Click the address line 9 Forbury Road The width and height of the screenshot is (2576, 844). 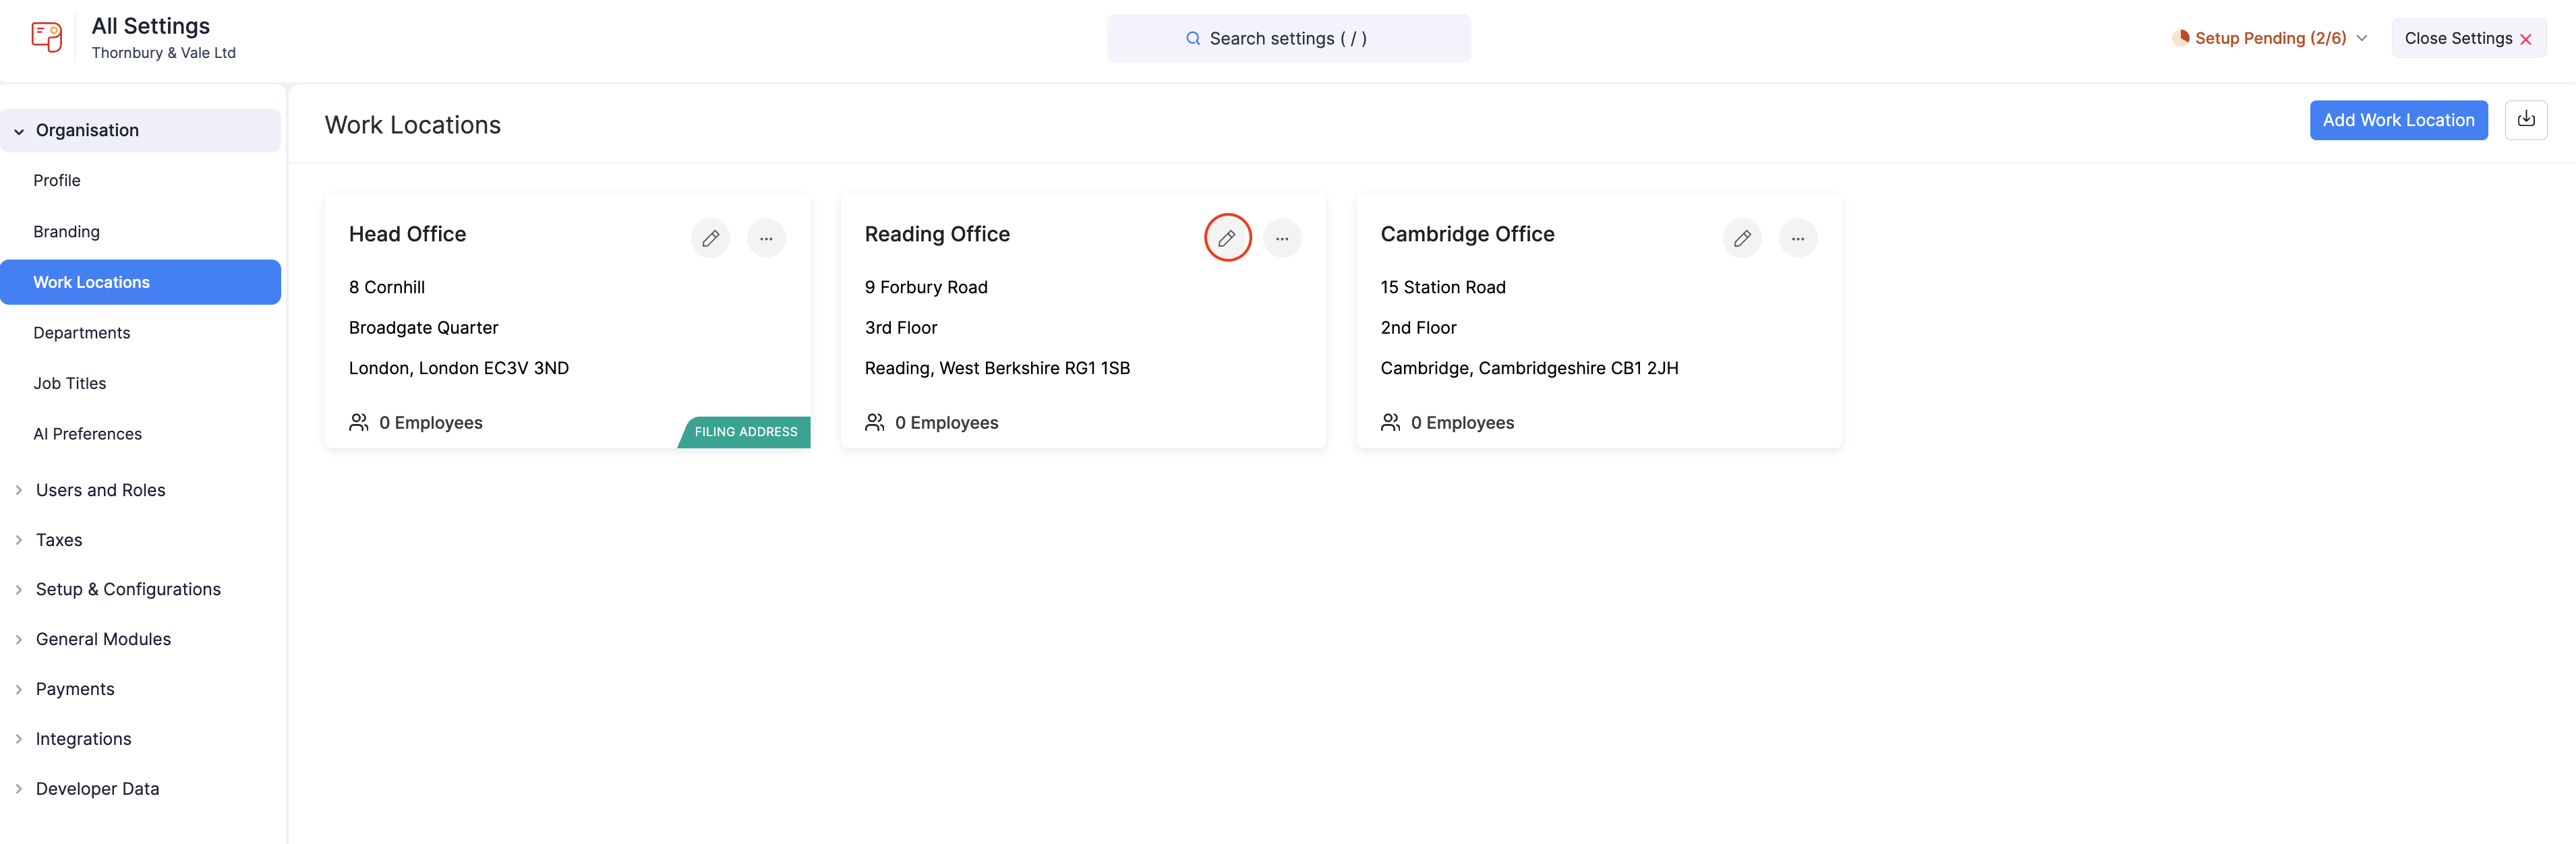925,287
